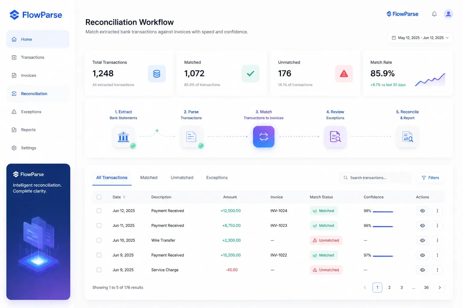The width and height of the screenshot is (463, 308).
Task: Open more actions for Service Charge row
Action: pyautogui.click(x=437, y=270)
